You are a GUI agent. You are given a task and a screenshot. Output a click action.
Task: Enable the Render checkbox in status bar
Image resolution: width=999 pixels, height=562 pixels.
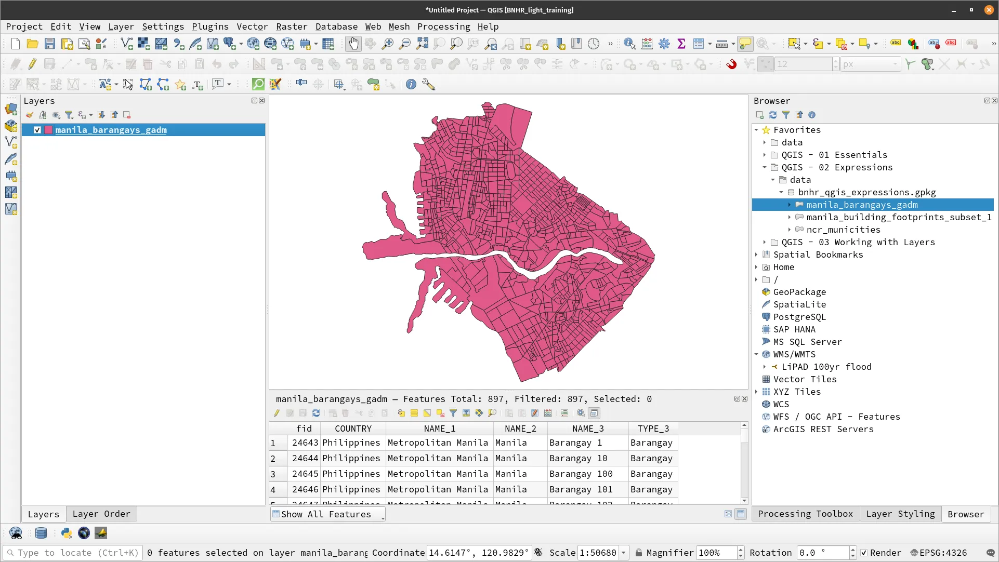click(864, 553)
